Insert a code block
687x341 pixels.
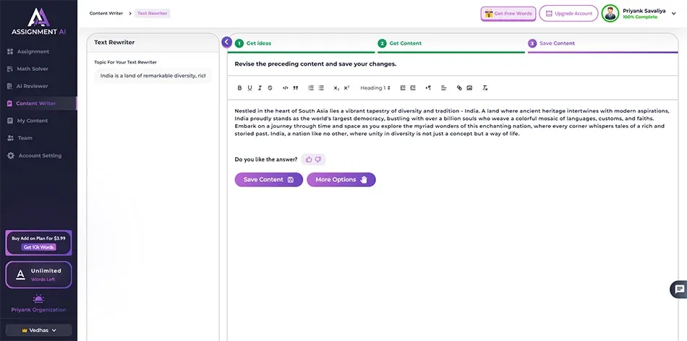286,88
